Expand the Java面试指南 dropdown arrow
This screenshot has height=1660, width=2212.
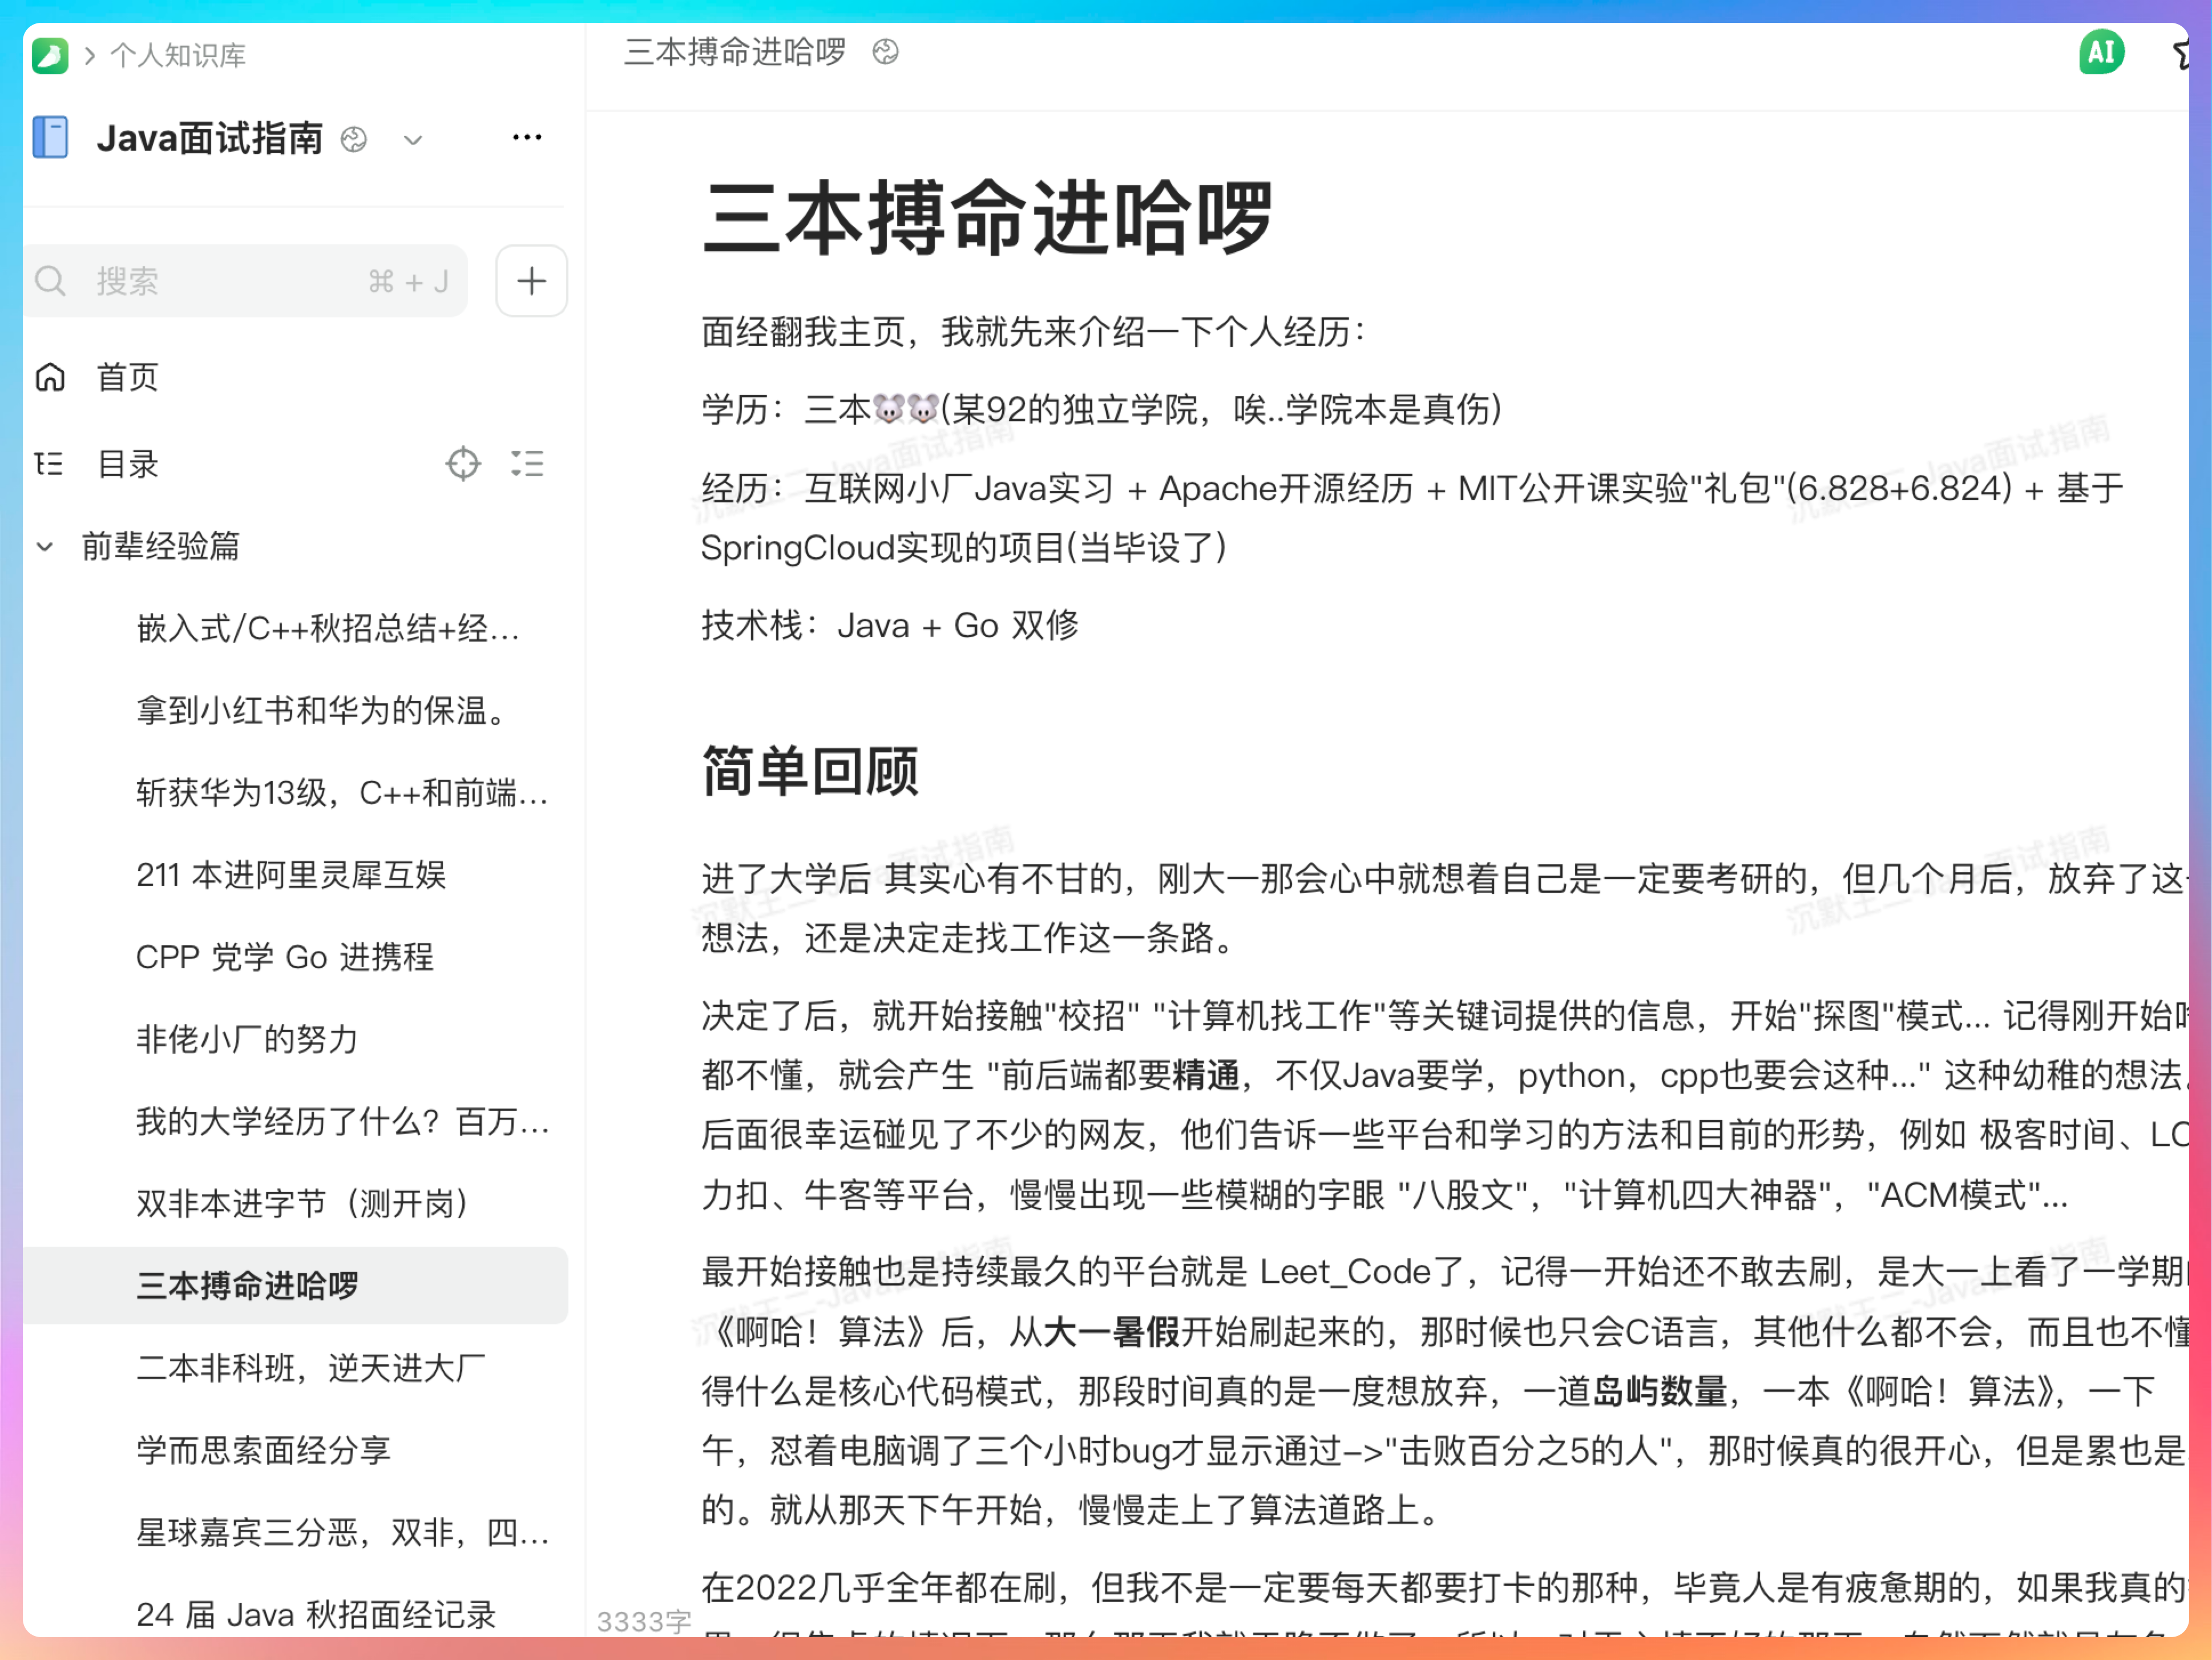pyautogui.click(x=413, y=140)
